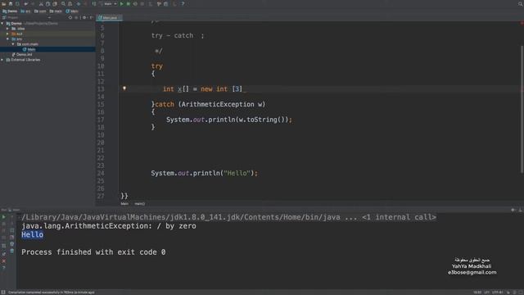The width and height of the screenshot is (524, 295).
Task: Click the 'Compilation completed successfully' status message
Action: pos(51,293)
